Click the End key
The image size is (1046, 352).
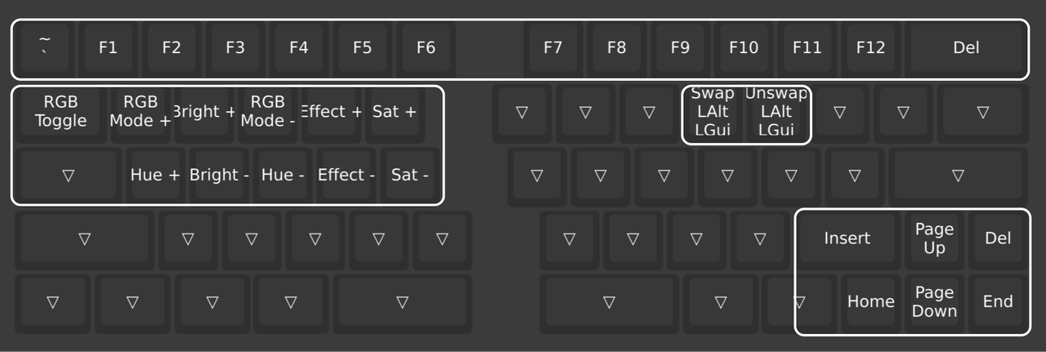point(998,302)
